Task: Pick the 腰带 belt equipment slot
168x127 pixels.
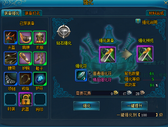Action: [11, 58]
